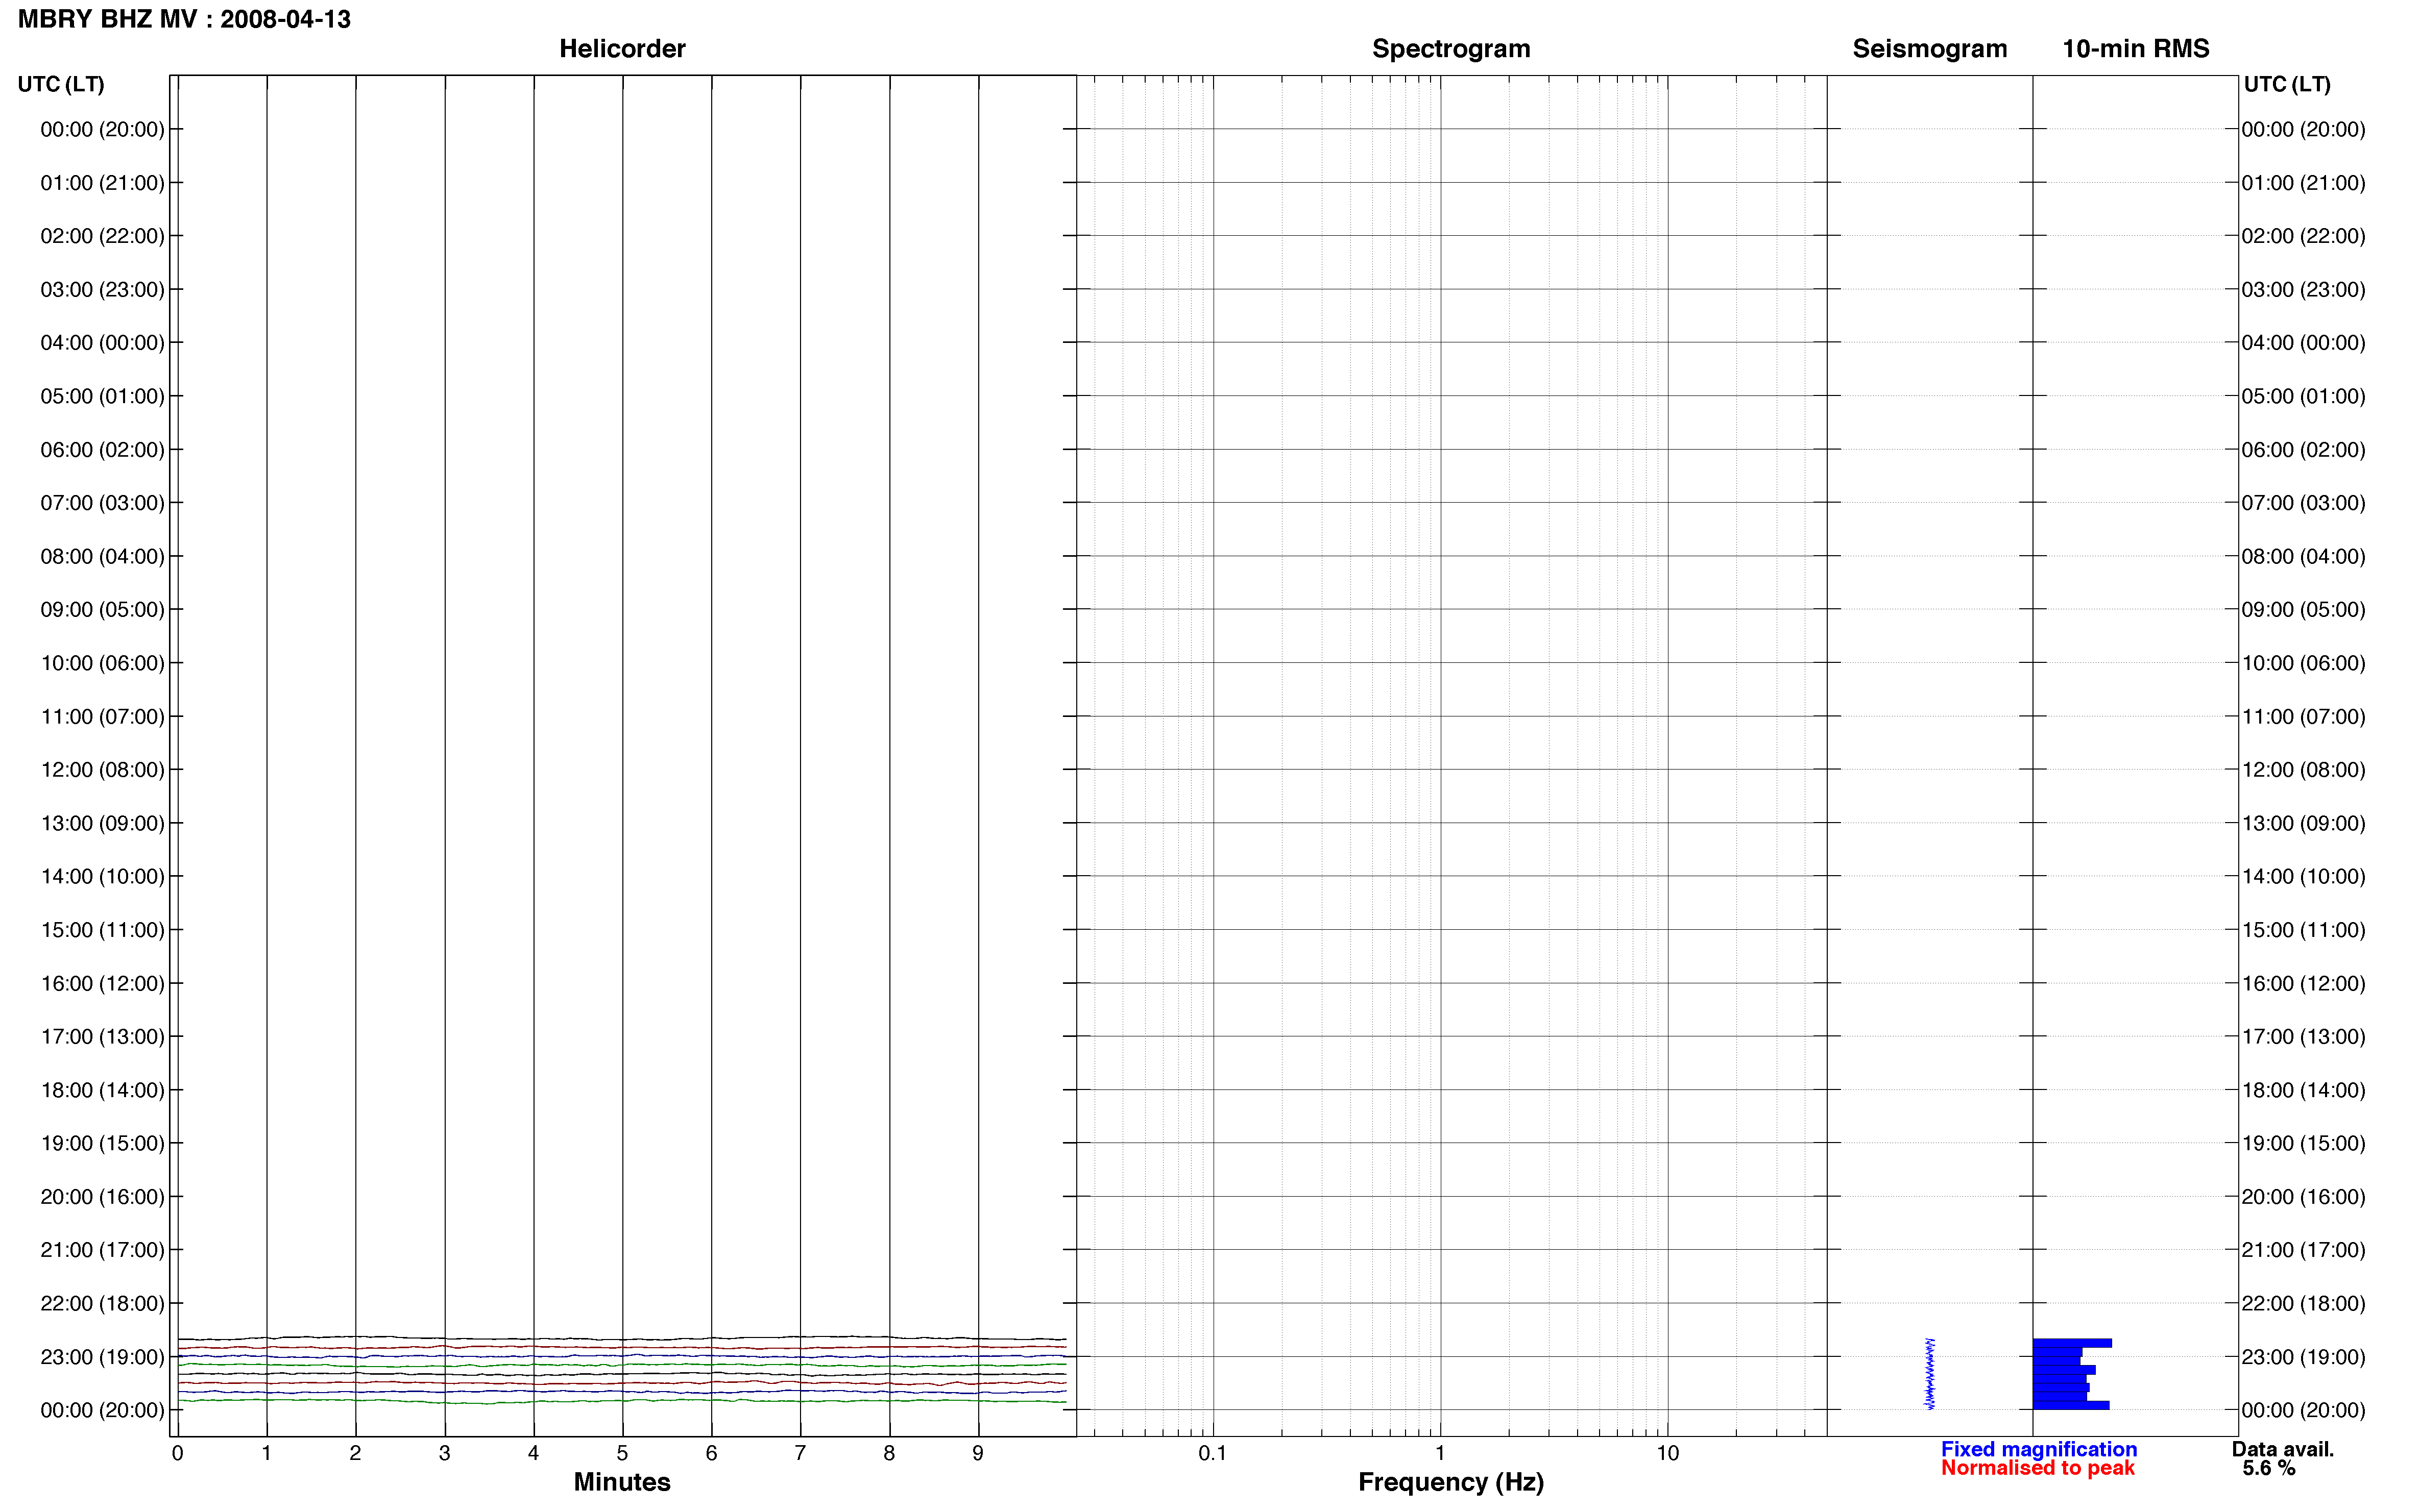The height and width of the screenshot is (1512, 2420).
Task: Click the '0.1' frequency axis tick label
Action: [1213, 1453]
